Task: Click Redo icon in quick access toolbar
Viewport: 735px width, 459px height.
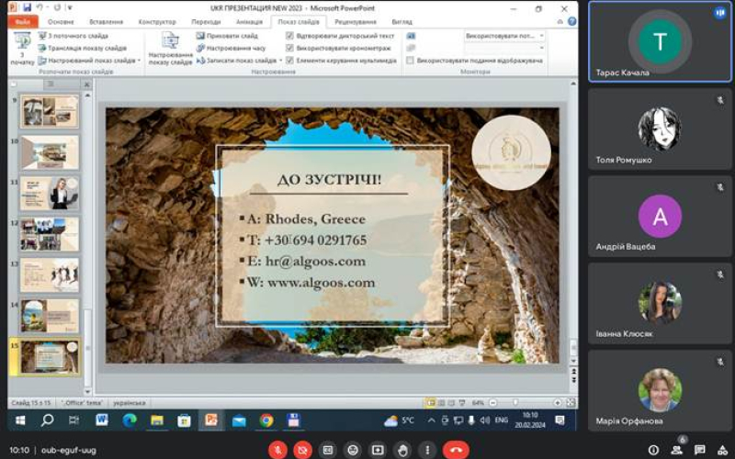Action: [x=57, y=7]
